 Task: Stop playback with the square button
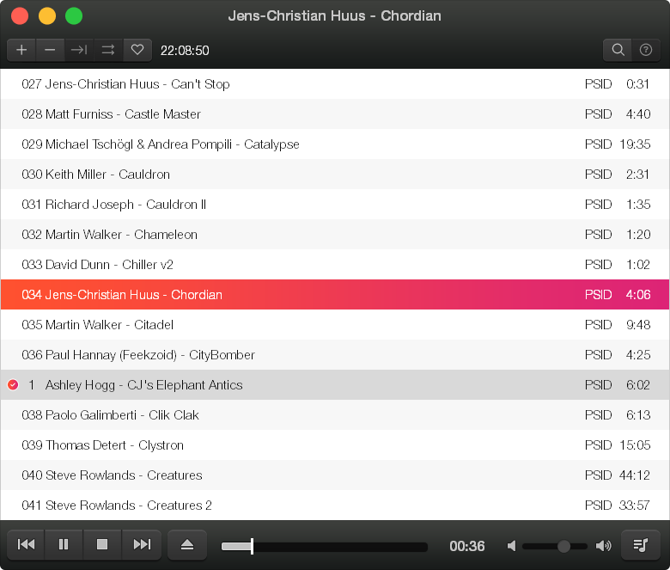[x=102, y=544]
